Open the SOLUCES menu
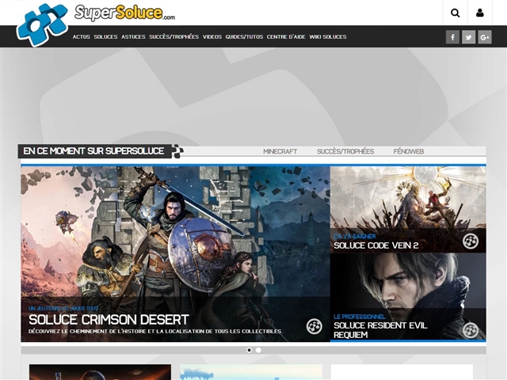 105,37
